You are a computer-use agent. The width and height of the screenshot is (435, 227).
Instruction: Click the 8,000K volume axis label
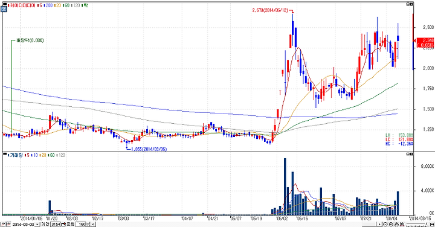pos(428,166)
